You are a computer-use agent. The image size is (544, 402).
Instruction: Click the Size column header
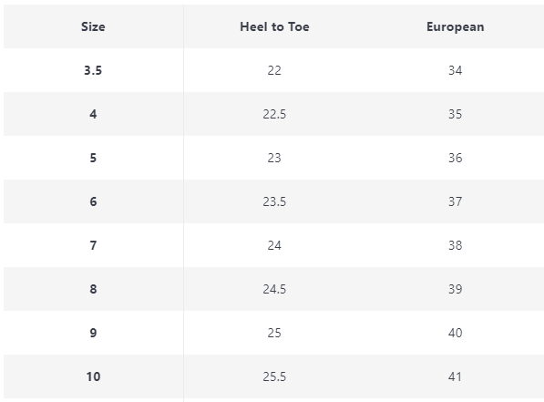[93, 26]
